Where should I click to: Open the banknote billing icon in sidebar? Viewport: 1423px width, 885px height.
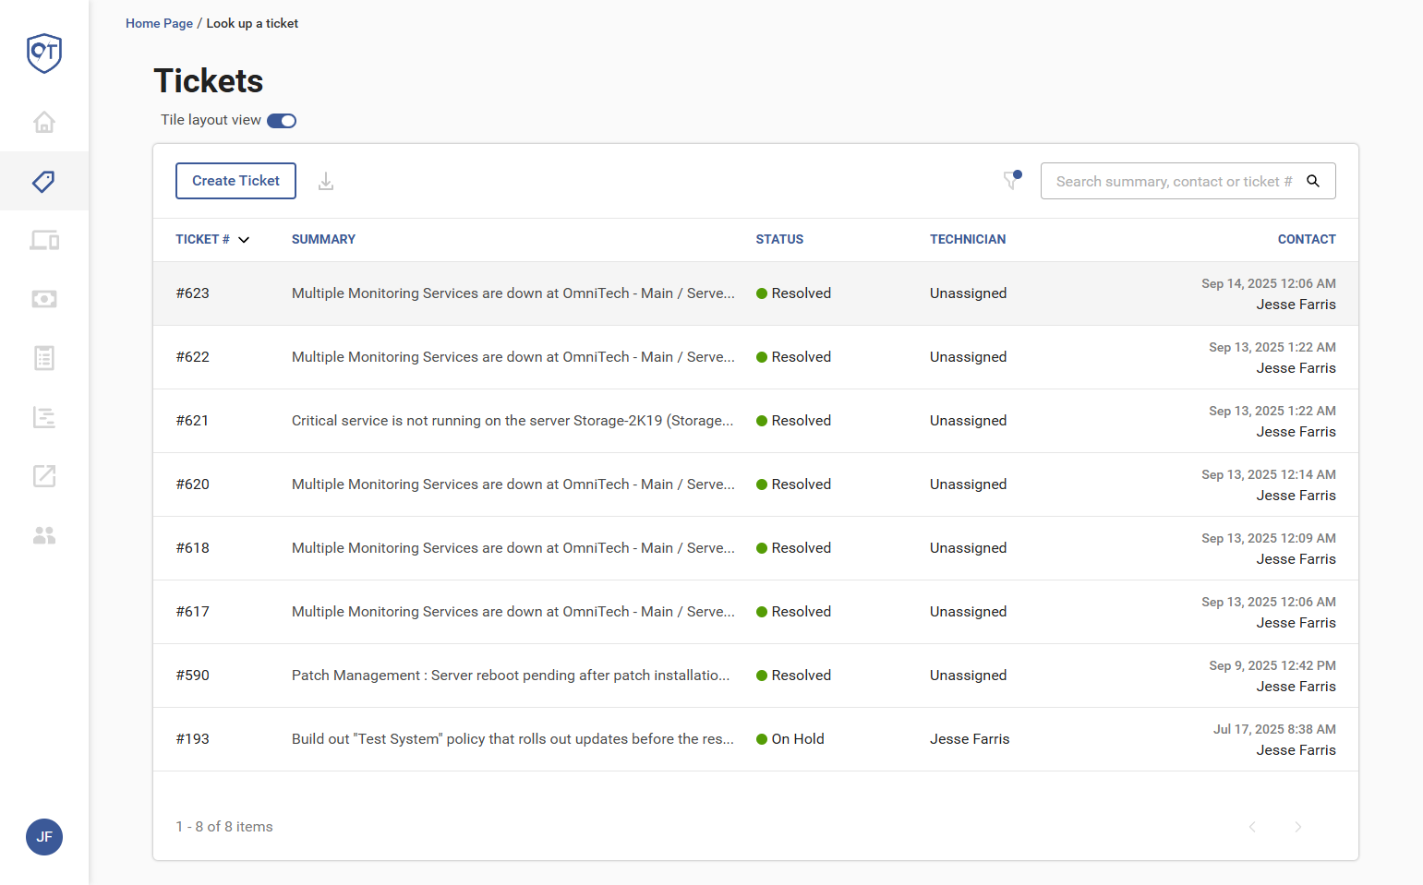pyautogui.click(x=44, y=299)
